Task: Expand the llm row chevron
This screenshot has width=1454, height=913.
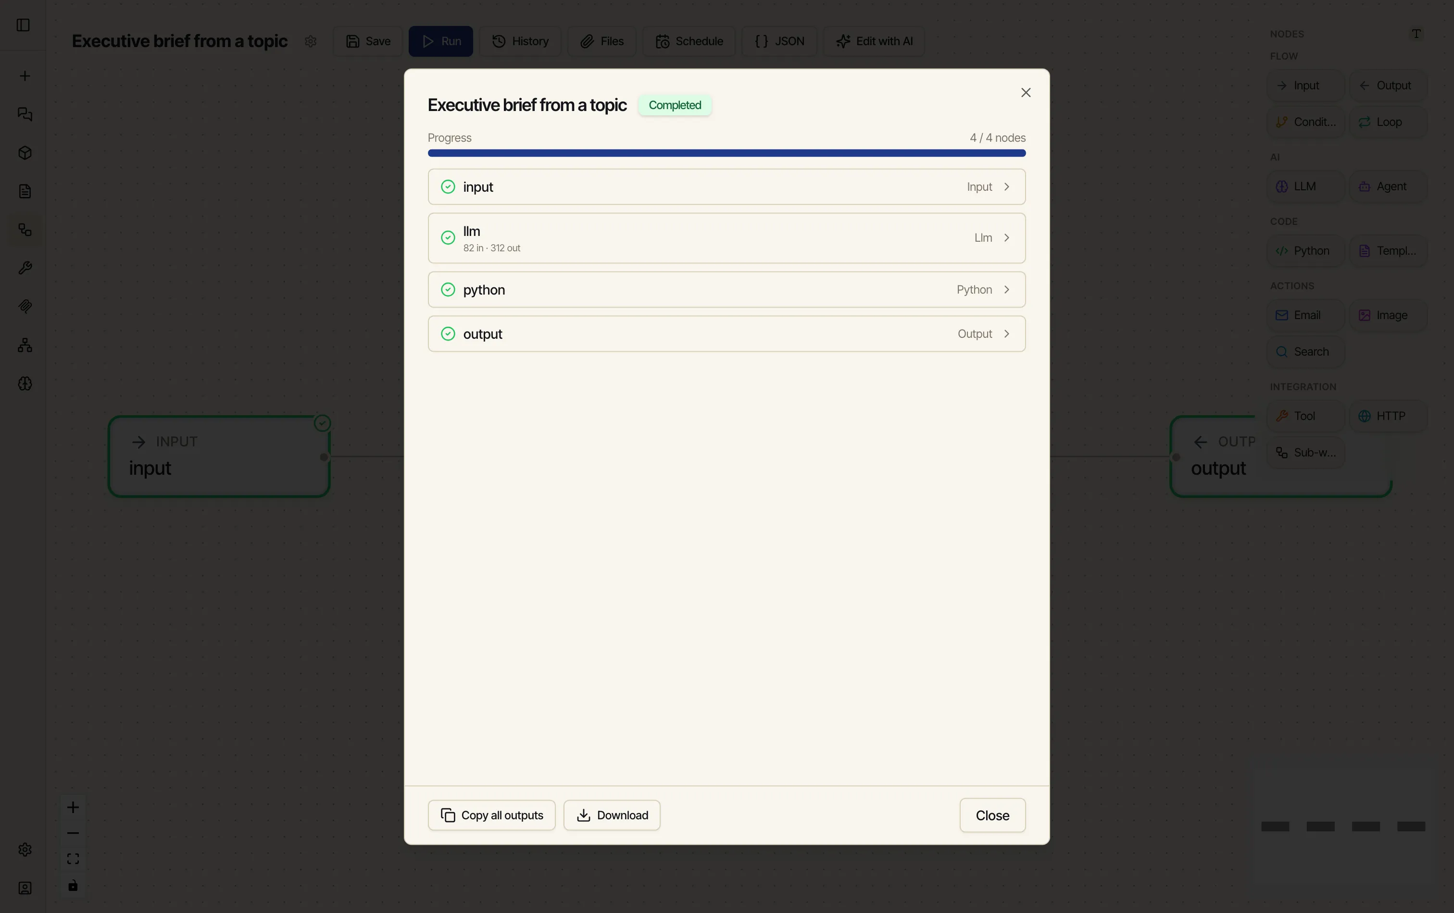Action: (1006, 238)
